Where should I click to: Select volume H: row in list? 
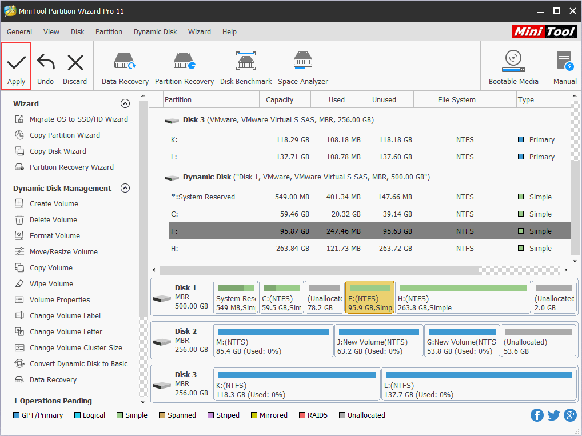370,248
